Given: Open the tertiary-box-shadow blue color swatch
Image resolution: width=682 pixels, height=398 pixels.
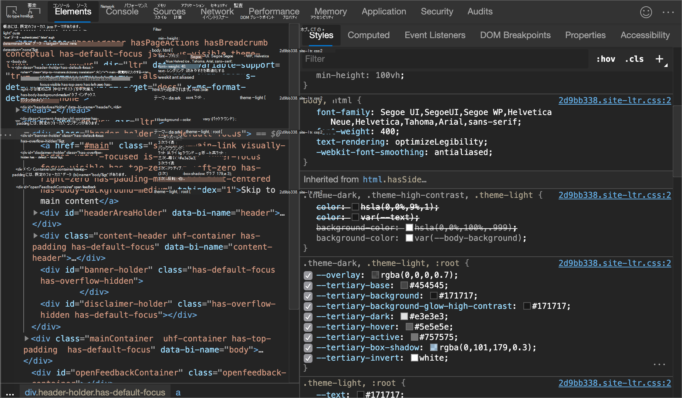Looking at the screenshot, I should pyautogui.click(x=434, y=347).
